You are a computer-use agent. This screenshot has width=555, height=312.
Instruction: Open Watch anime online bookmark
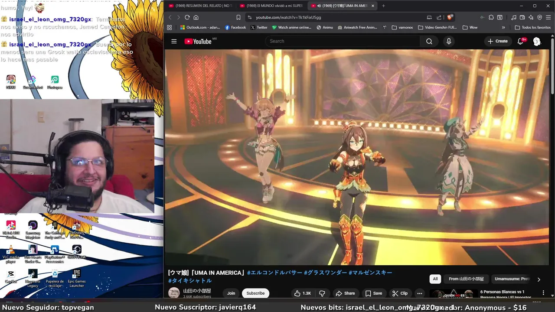coord(292,27)
